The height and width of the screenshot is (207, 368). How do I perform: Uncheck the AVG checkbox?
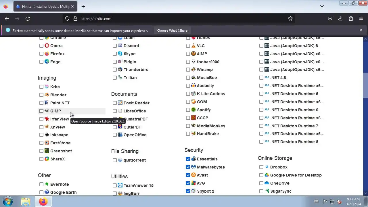(188, 183)
